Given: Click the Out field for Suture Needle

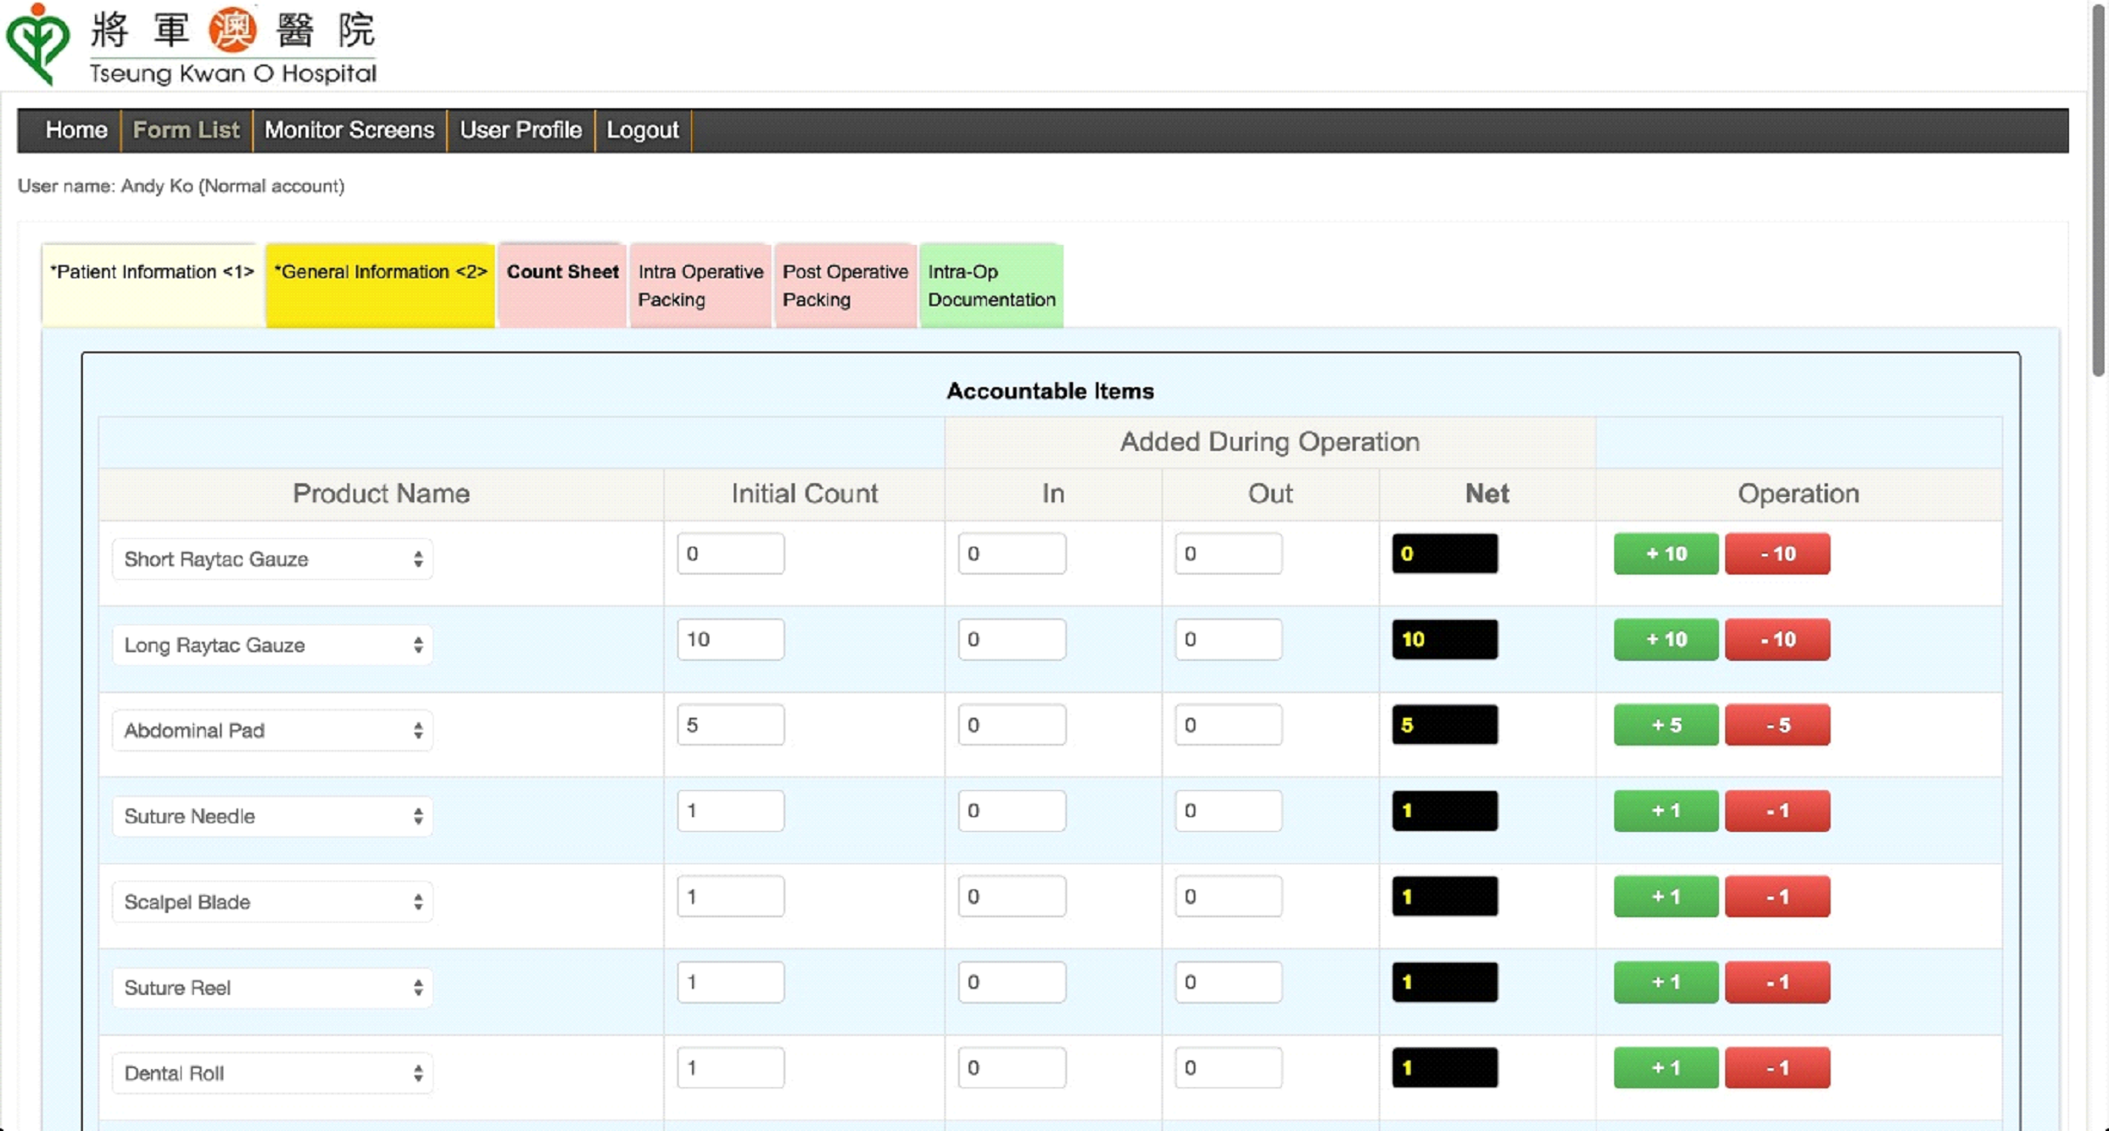Looking at the screenshot, I should click(1228, 811).
